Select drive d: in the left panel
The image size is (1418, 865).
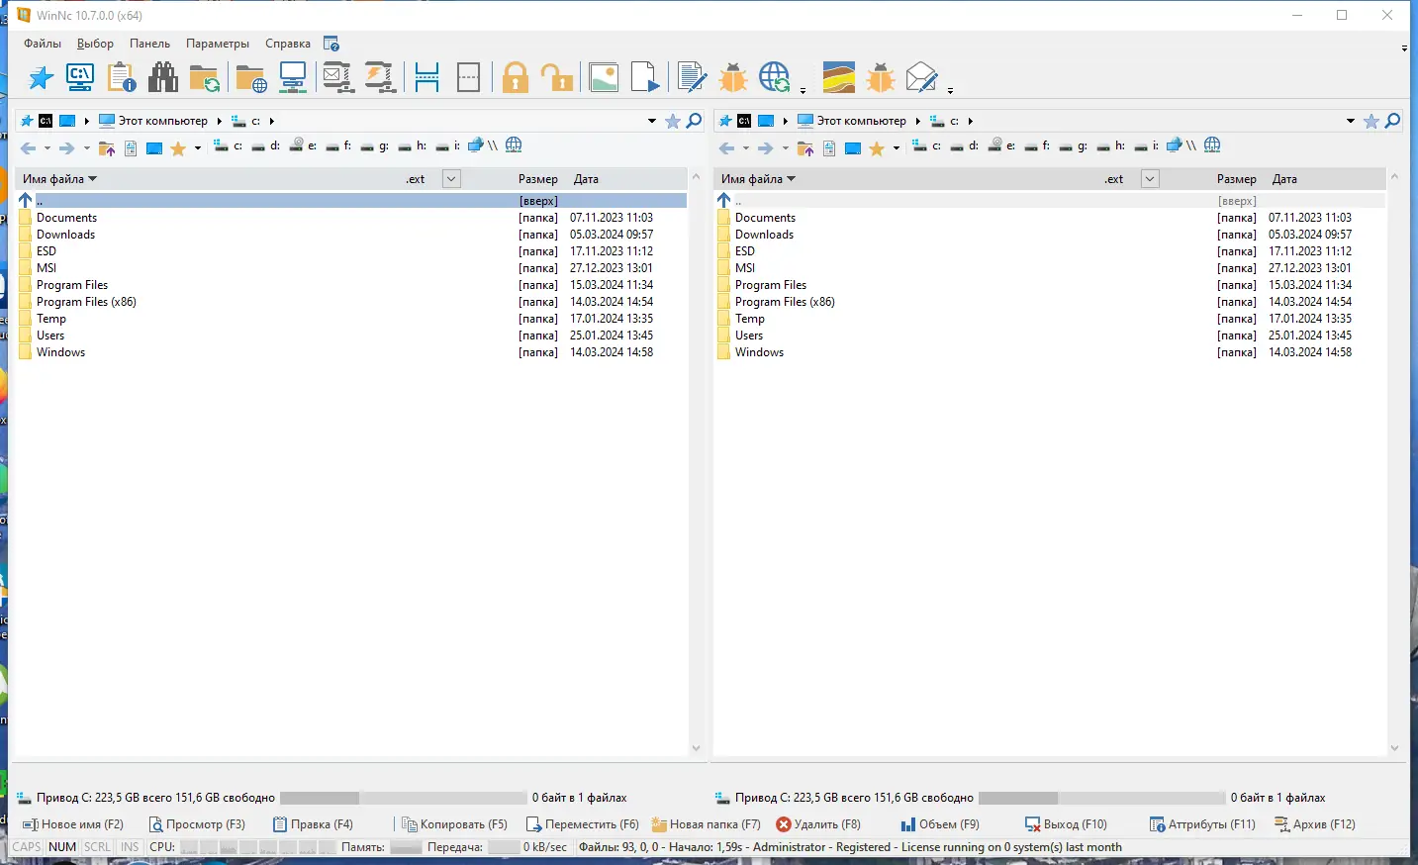point(265,145)
